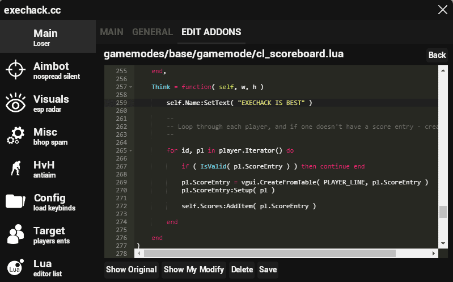Click Show My Modify button
453x282 pixels.
[x=194, y=270]
